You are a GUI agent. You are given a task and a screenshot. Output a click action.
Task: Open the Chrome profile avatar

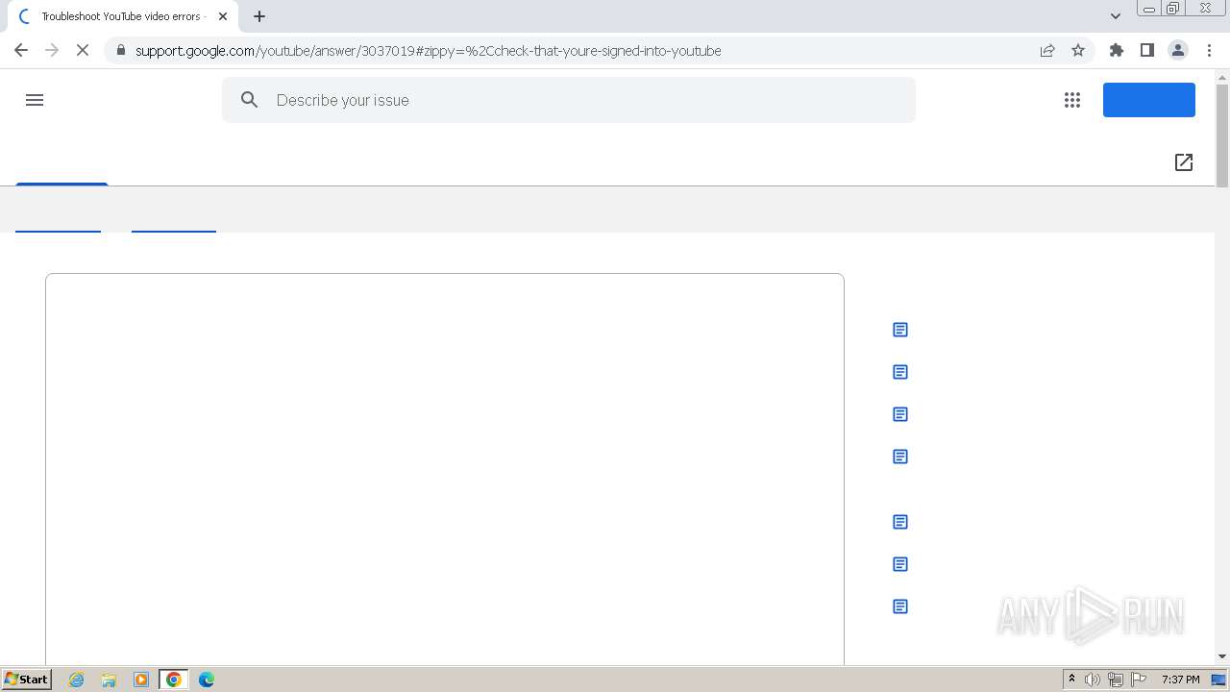(x=1178, y=50)
